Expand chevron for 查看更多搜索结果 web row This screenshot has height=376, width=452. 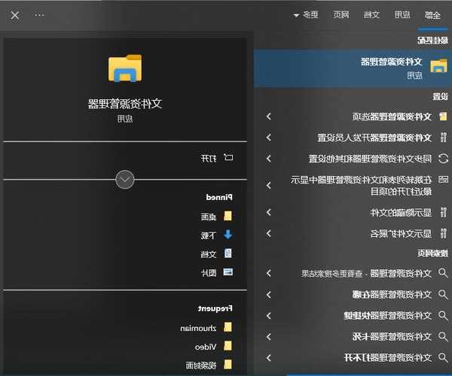[269, 273]
